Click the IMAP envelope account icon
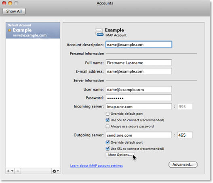 [x=99, y=32]
